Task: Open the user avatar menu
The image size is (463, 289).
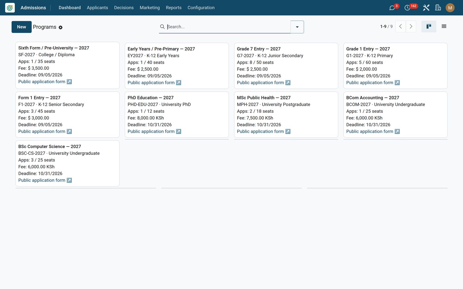Action: pyautogui.click(x=450, y=8)
